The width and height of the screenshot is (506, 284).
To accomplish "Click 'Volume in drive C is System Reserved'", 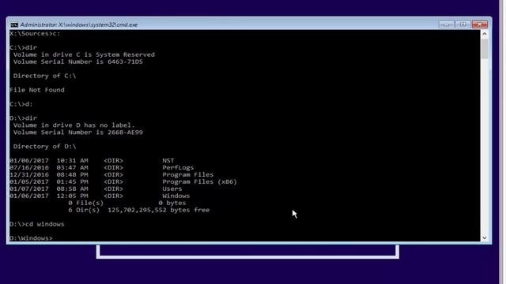I will tap(84, 54).
